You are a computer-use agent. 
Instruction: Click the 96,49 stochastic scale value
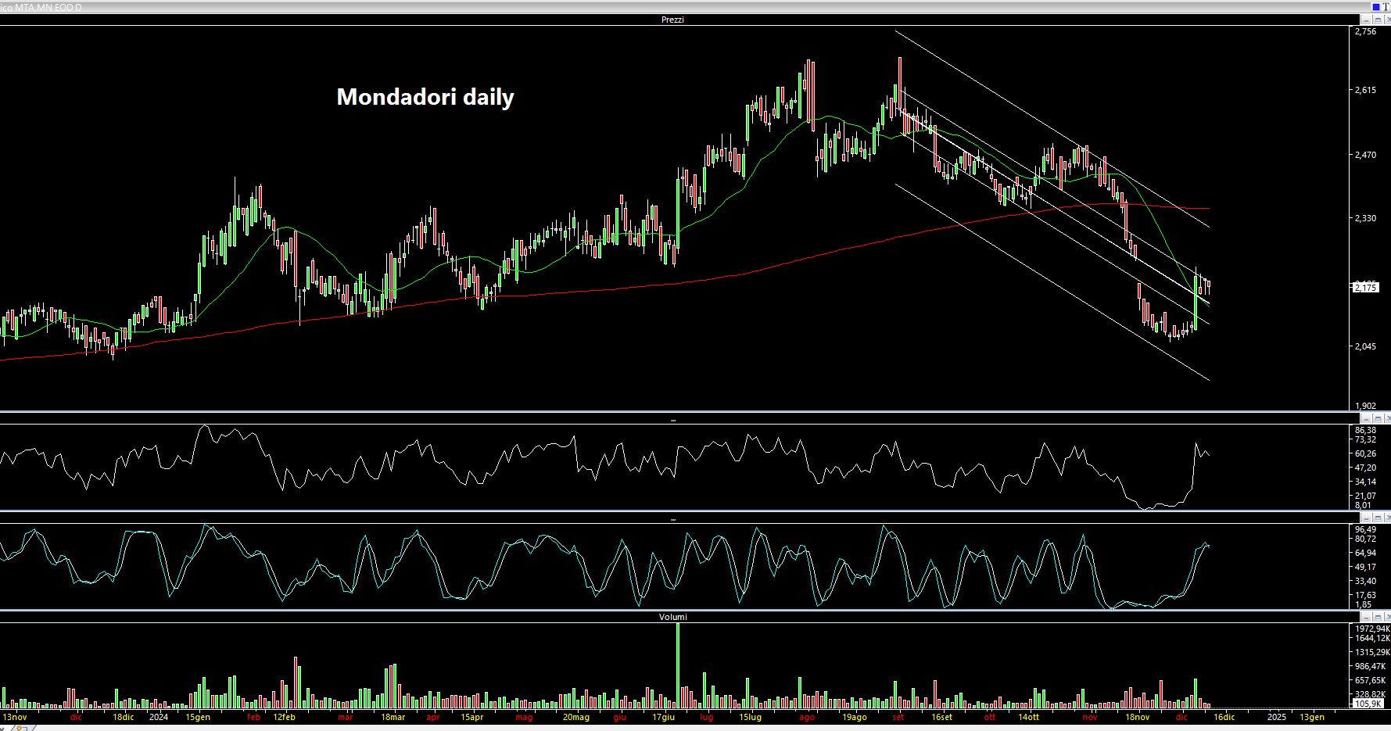click(1365, 529)
